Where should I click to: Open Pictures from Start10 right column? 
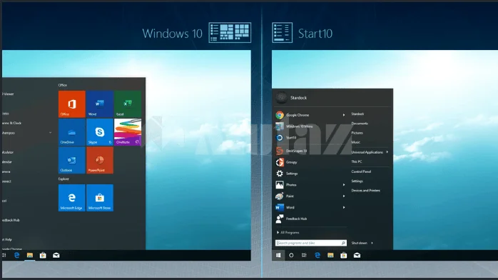coord(357,133)
